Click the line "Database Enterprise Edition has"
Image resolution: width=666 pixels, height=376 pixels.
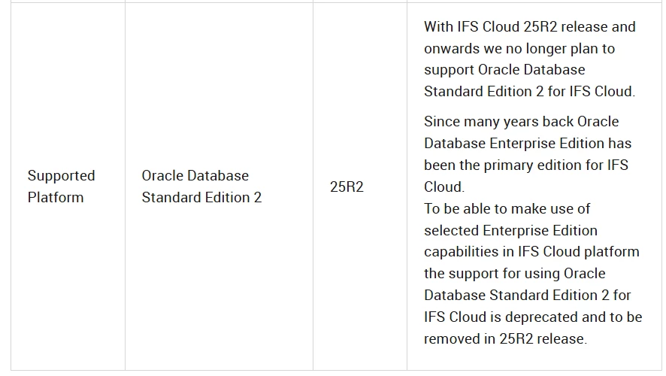(527, 143)
